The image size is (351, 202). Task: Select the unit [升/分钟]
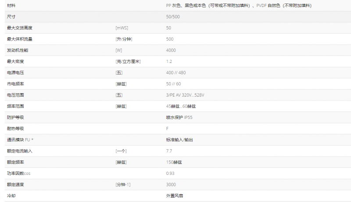(x=124, y=39)
